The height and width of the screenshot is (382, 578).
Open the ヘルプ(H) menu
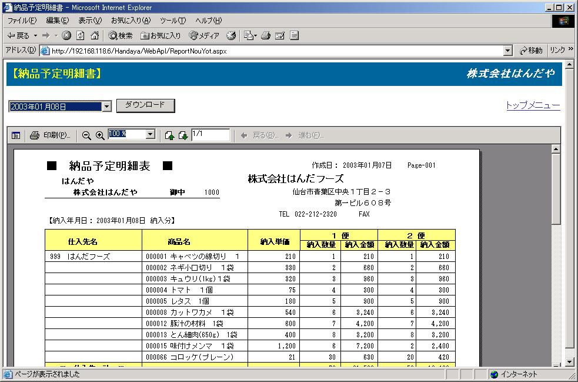(x=208, y=21)
